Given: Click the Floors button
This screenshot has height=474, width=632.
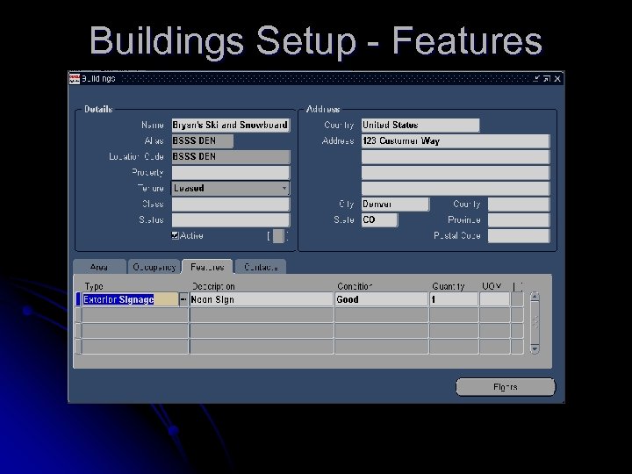Looking at the screenshot, I should point(506,387).
